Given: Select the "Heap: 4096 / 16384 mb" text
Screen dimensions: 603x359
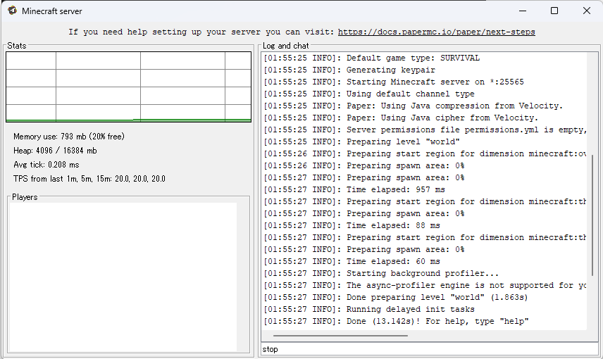Looking at the screenshot, I should (x=55, y=151).
